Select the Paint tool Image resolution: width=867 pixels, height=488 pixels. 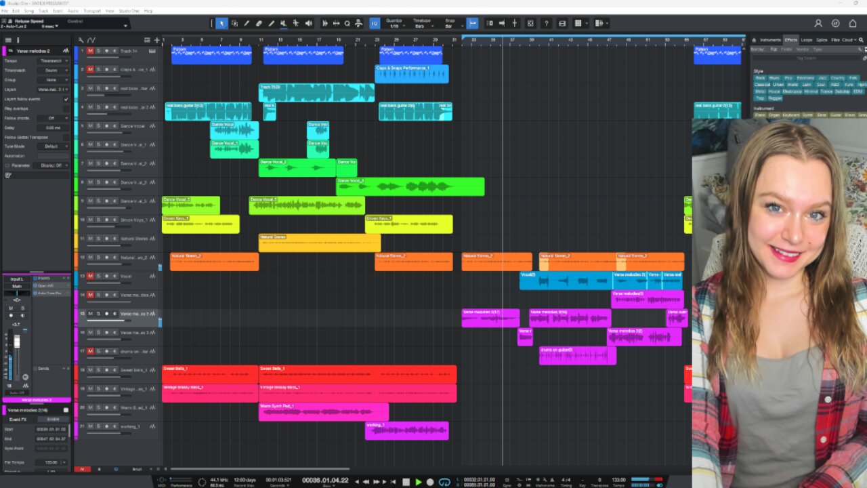coord(271,23)
